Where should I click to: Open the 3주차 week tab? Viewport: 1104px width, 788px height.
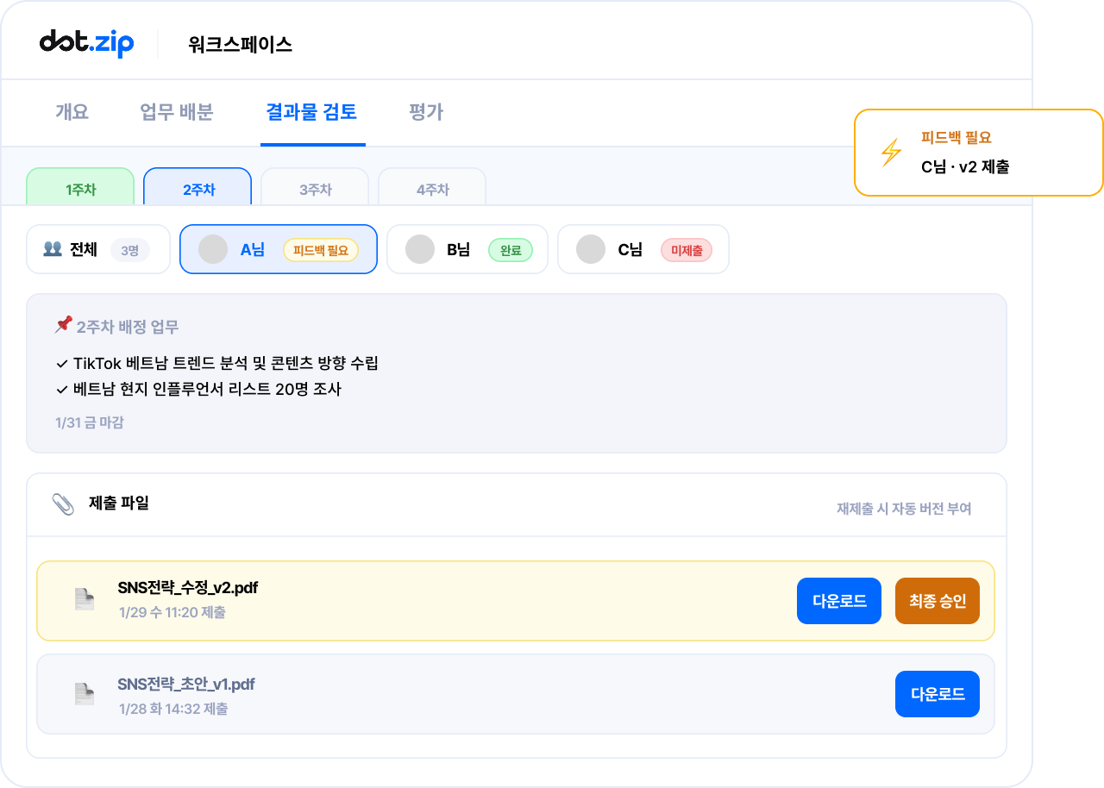[315, 187]
